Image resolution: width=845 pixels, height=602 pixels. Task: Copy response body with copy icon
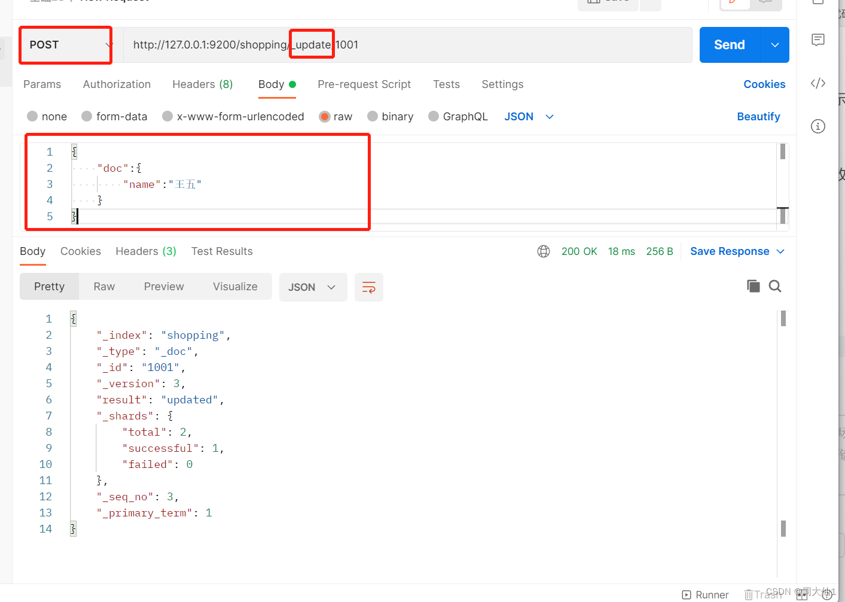click(754, 286)
